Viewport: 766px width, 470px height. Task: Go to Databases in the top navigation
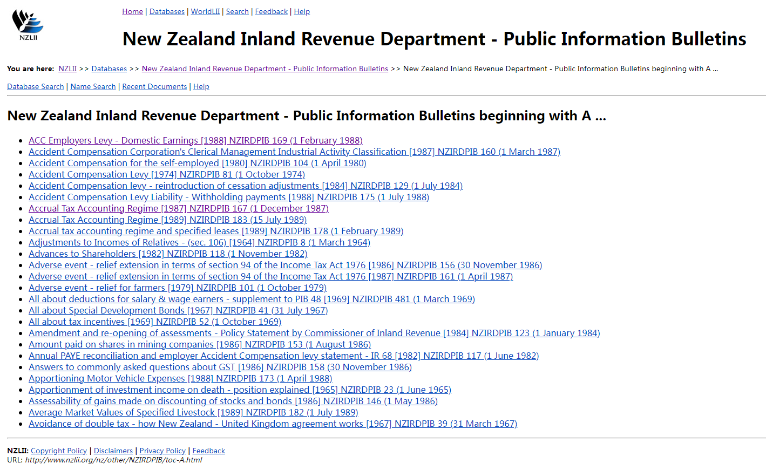pyautogui.click(x=167, y=11)
